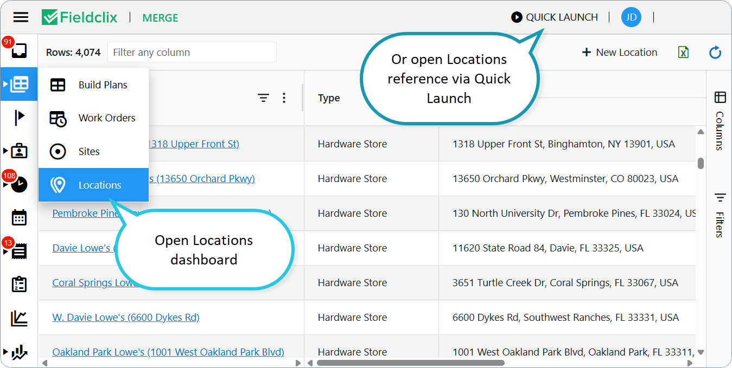Click the vertical scrollbar up arrow
This screenshot has width=732, height=368.
coord(701,132)
